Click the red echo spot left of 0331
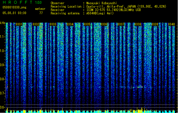This screenshot has width=178, height=113. point(7,87)
